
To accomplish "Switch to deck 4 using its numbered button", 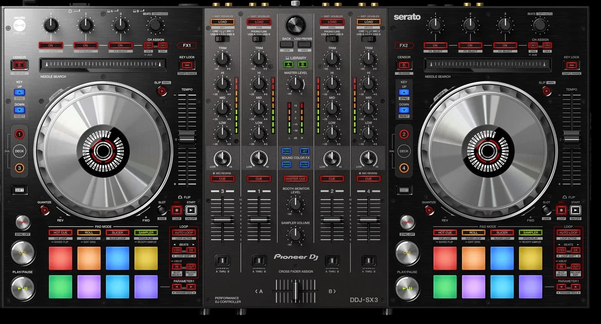I will tap(404, 168).
